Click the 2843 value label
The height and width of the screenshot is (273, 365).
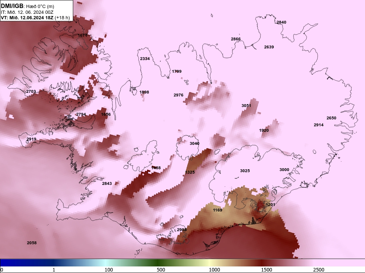coord(107,183)
